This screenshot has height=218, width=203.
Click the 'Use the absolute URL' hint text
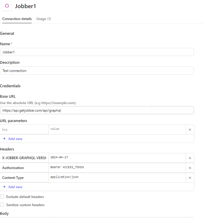[x=38, y=103]
